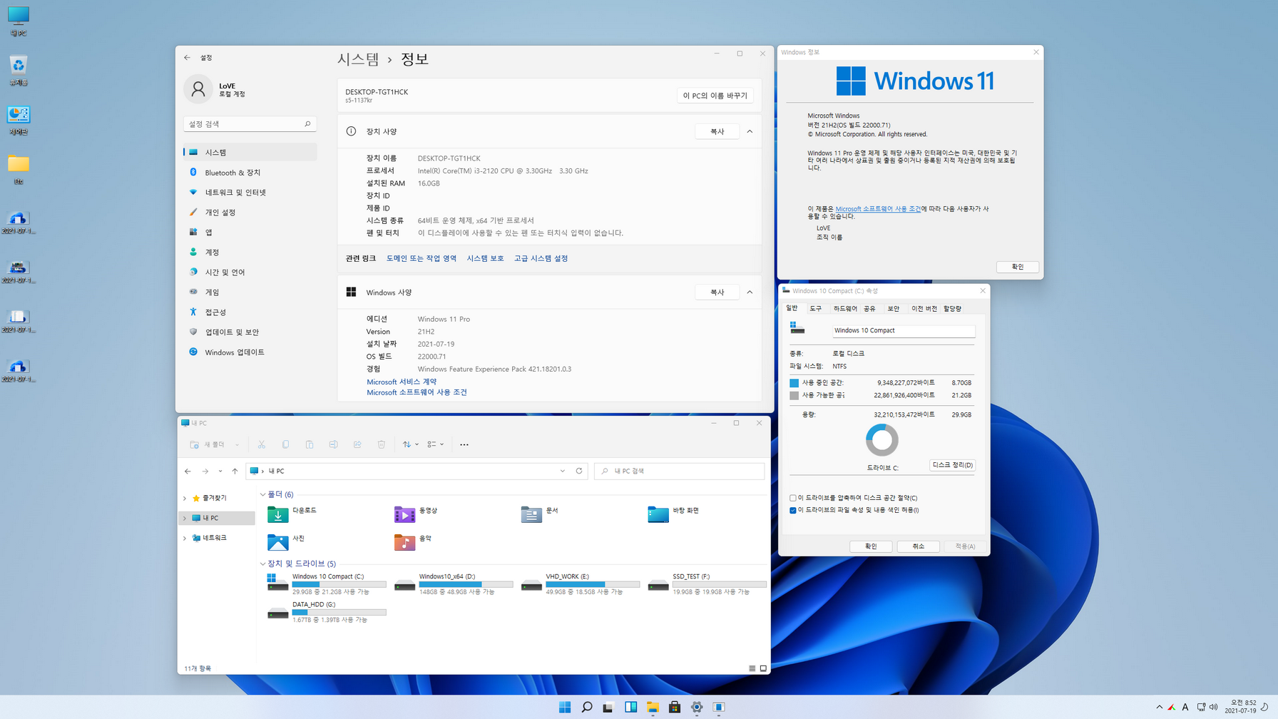Select Windows 업데이트 in Settings sidebar
Image resolution: width=1278 pixels, height=719 pixels.
[x=250, y=352]
